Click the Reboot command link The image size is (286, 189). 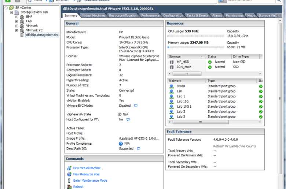click(x=78, y=187)
